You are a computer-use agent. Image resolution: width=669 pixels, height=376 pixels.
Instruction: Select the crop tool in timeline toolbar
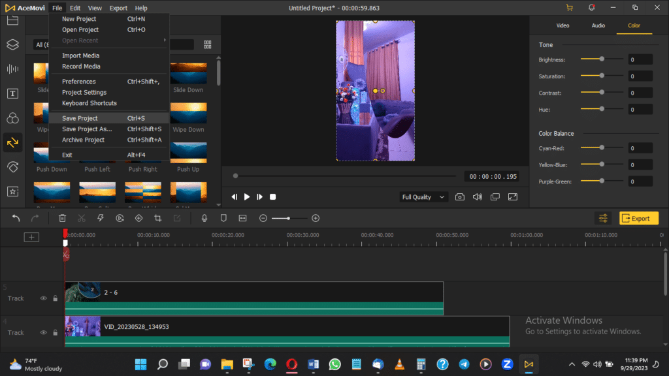point(157,218)
